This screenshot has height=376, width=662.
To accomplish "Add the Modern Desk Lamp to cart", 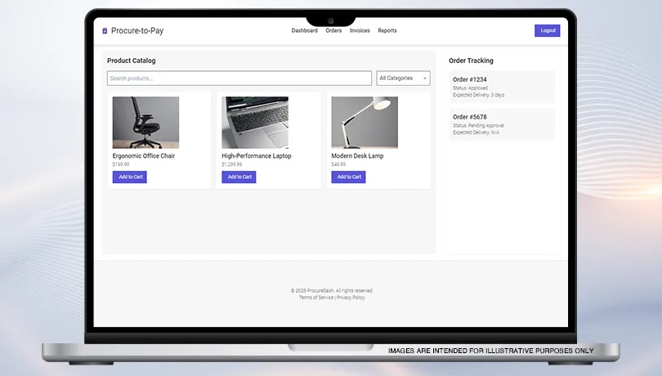I will [x=348, y=177].
